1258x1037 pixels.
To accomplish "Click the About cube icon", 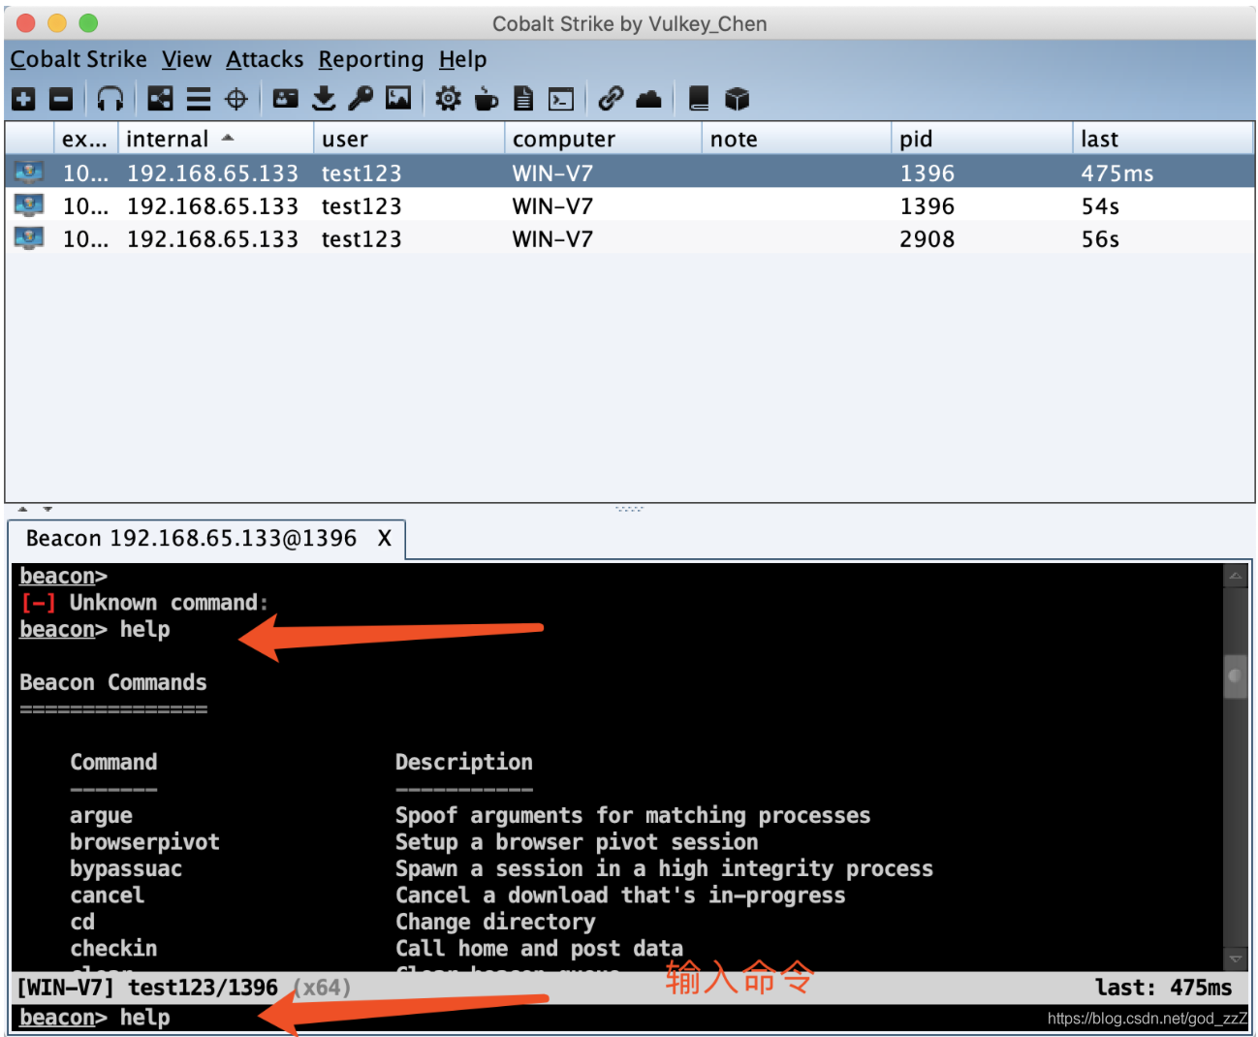I will point(737,98).
